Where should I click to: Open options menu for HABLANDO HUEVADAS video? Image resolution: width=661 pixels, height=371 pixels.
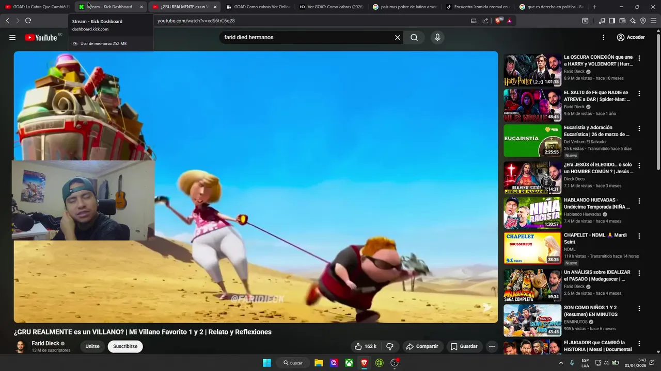point(639,201)
